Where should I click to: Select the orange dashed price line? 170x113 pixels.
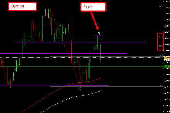point(82,57)
